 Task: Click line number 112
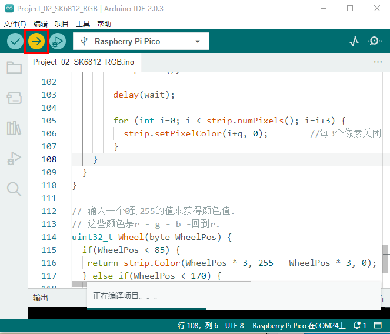pos(49,211)
